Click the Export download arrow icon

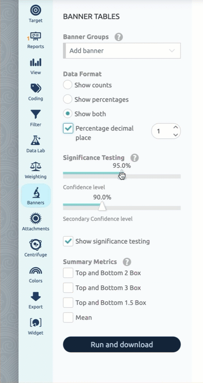(x=36, y=297)
